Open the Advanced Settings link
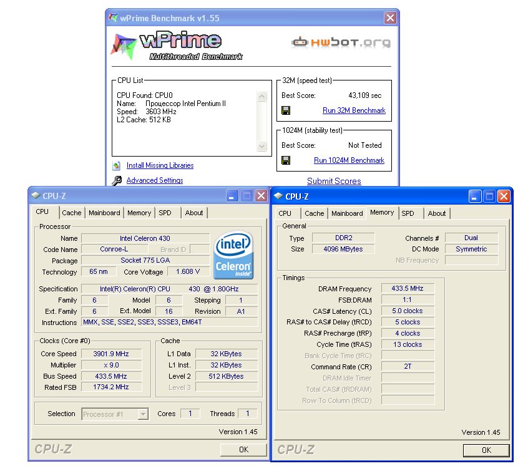The width and height of the screenshot is (518, 466). (155, 180)
